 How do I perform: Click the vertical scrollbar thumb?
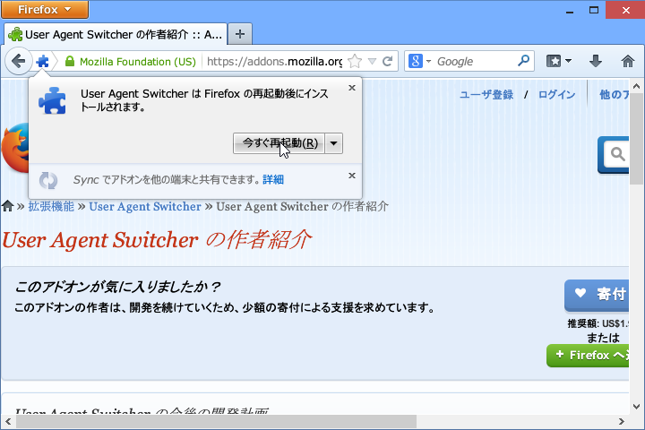[636, 139]
